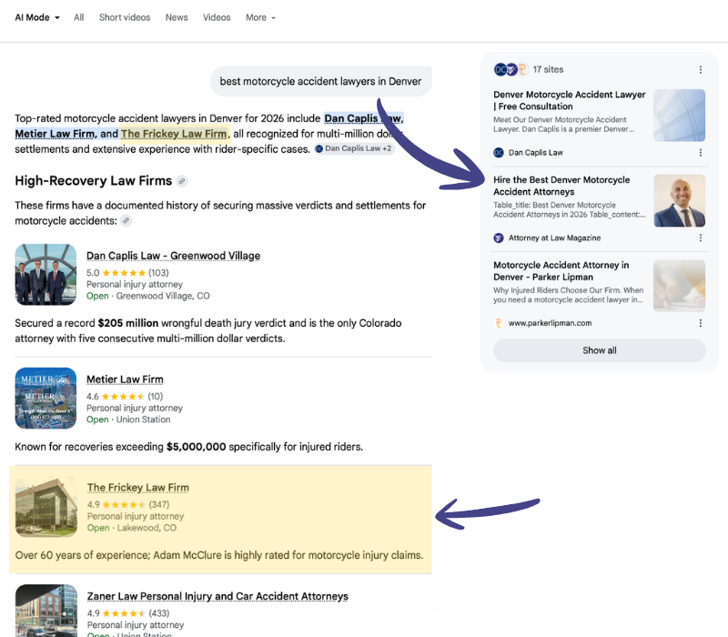
Task: Open the AI Mode dropdown
Action: (x=37, y=17)
